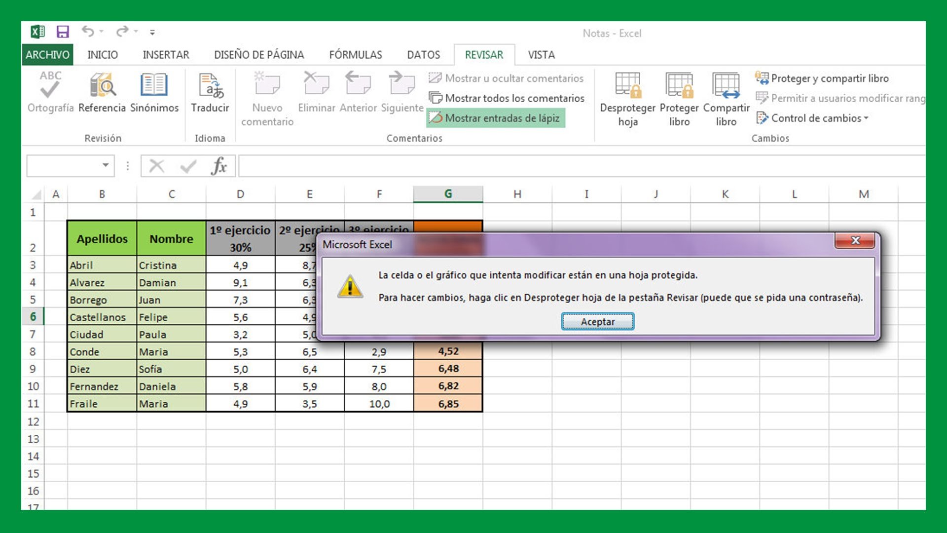Open the redo history dropdown arrow
This screenshot has height=533, width=947.
[136, 32]
